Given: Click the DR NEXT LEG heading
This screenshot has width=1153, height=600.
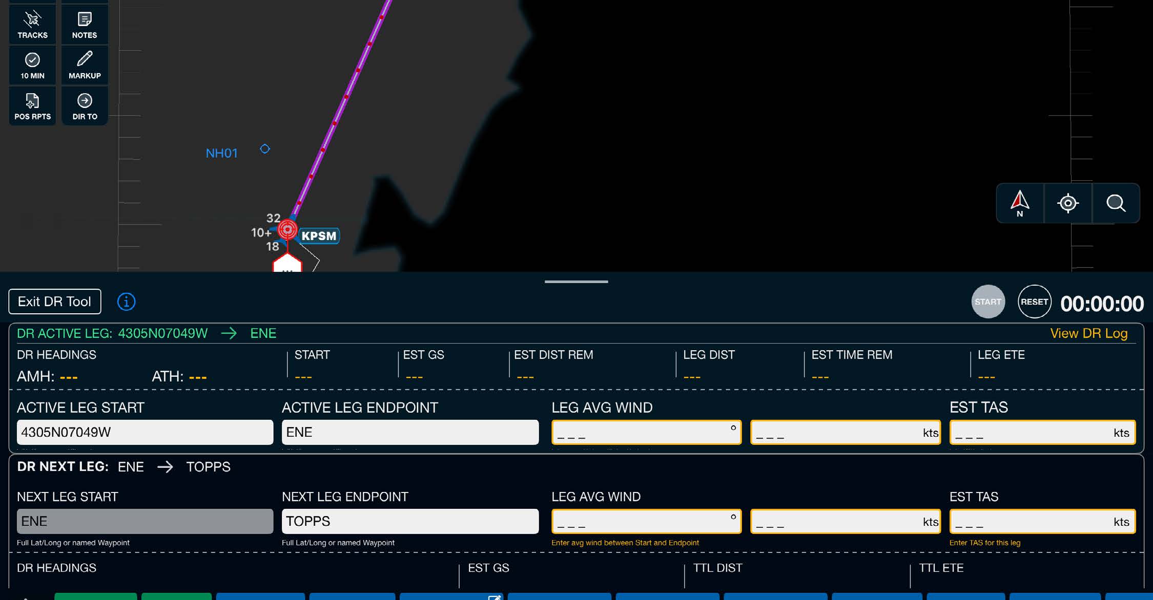Looking at the screenshot, I should point(63,467).
